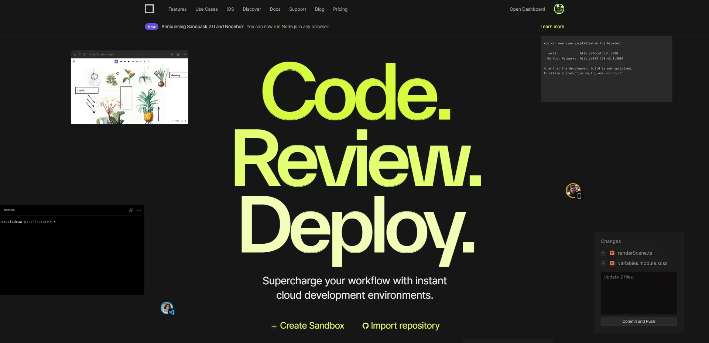Click the New badge in announcement bar
This screenshot has width=709, height=343.
151,27
